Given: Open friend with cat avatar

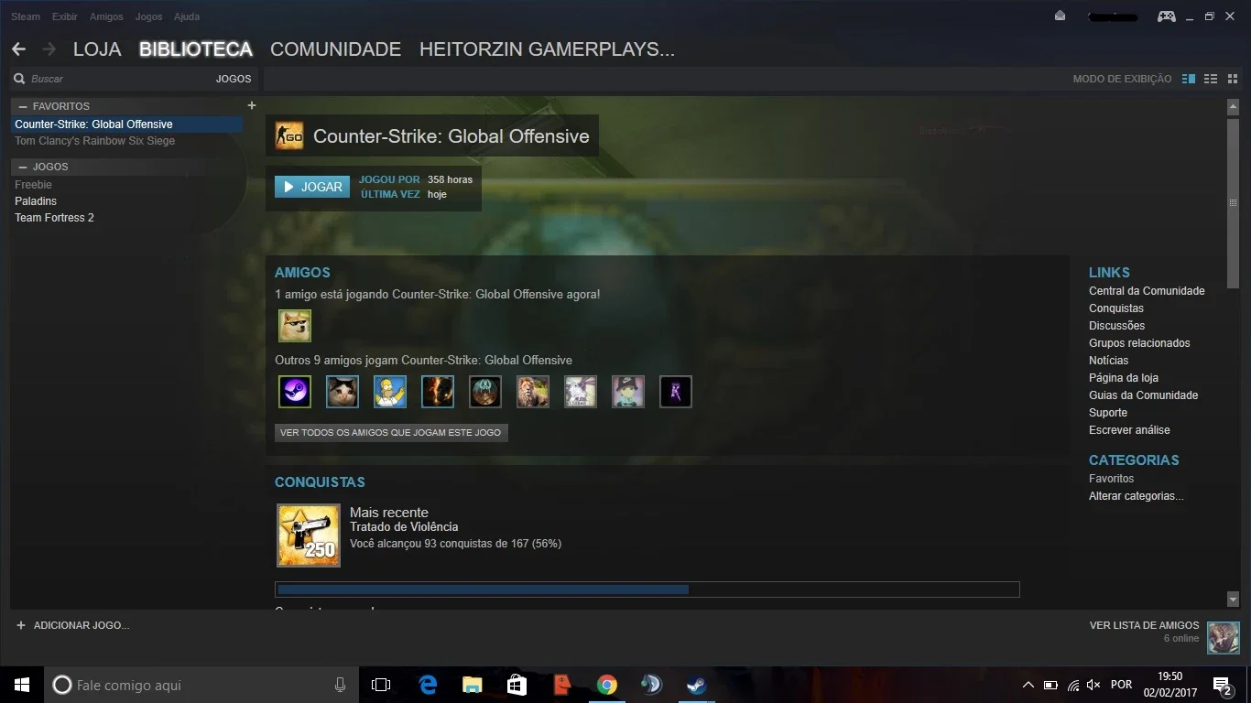Looking at the screenshot, I should (343, 392).
